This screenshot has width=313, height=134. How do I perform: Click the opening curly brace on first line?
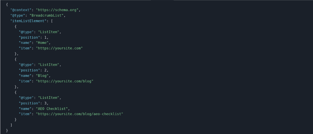7,4
